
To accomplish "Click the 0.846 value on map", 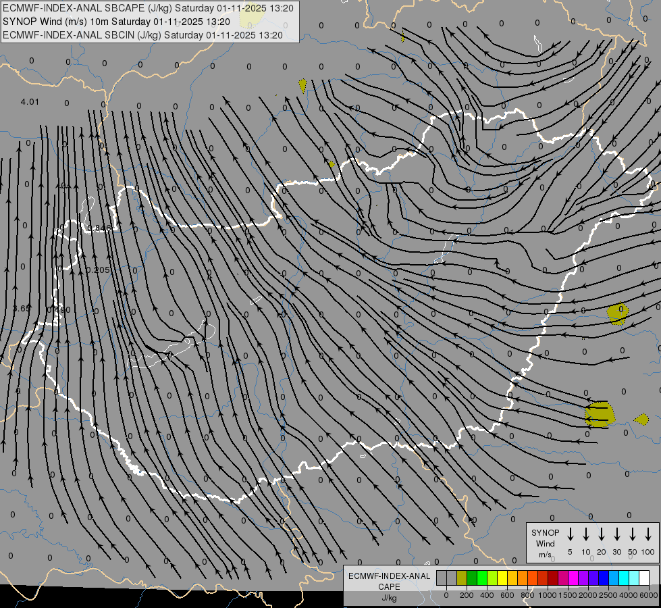I will pos(99,228).
